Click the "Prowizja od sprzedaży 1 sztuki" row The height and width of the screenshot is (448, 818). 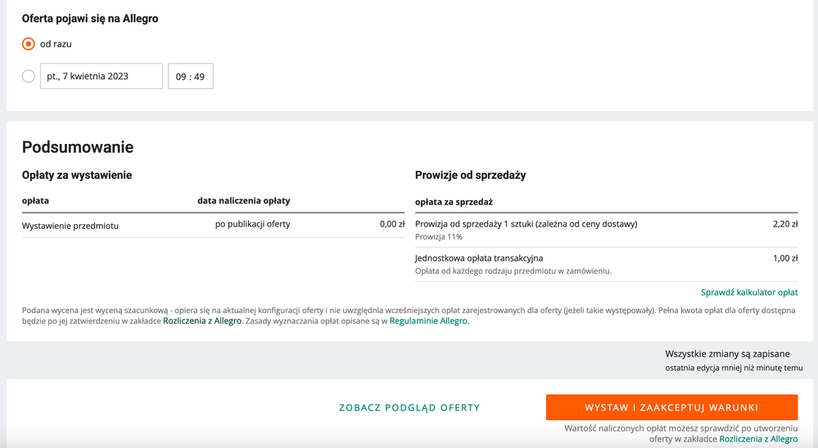[526, 224]
